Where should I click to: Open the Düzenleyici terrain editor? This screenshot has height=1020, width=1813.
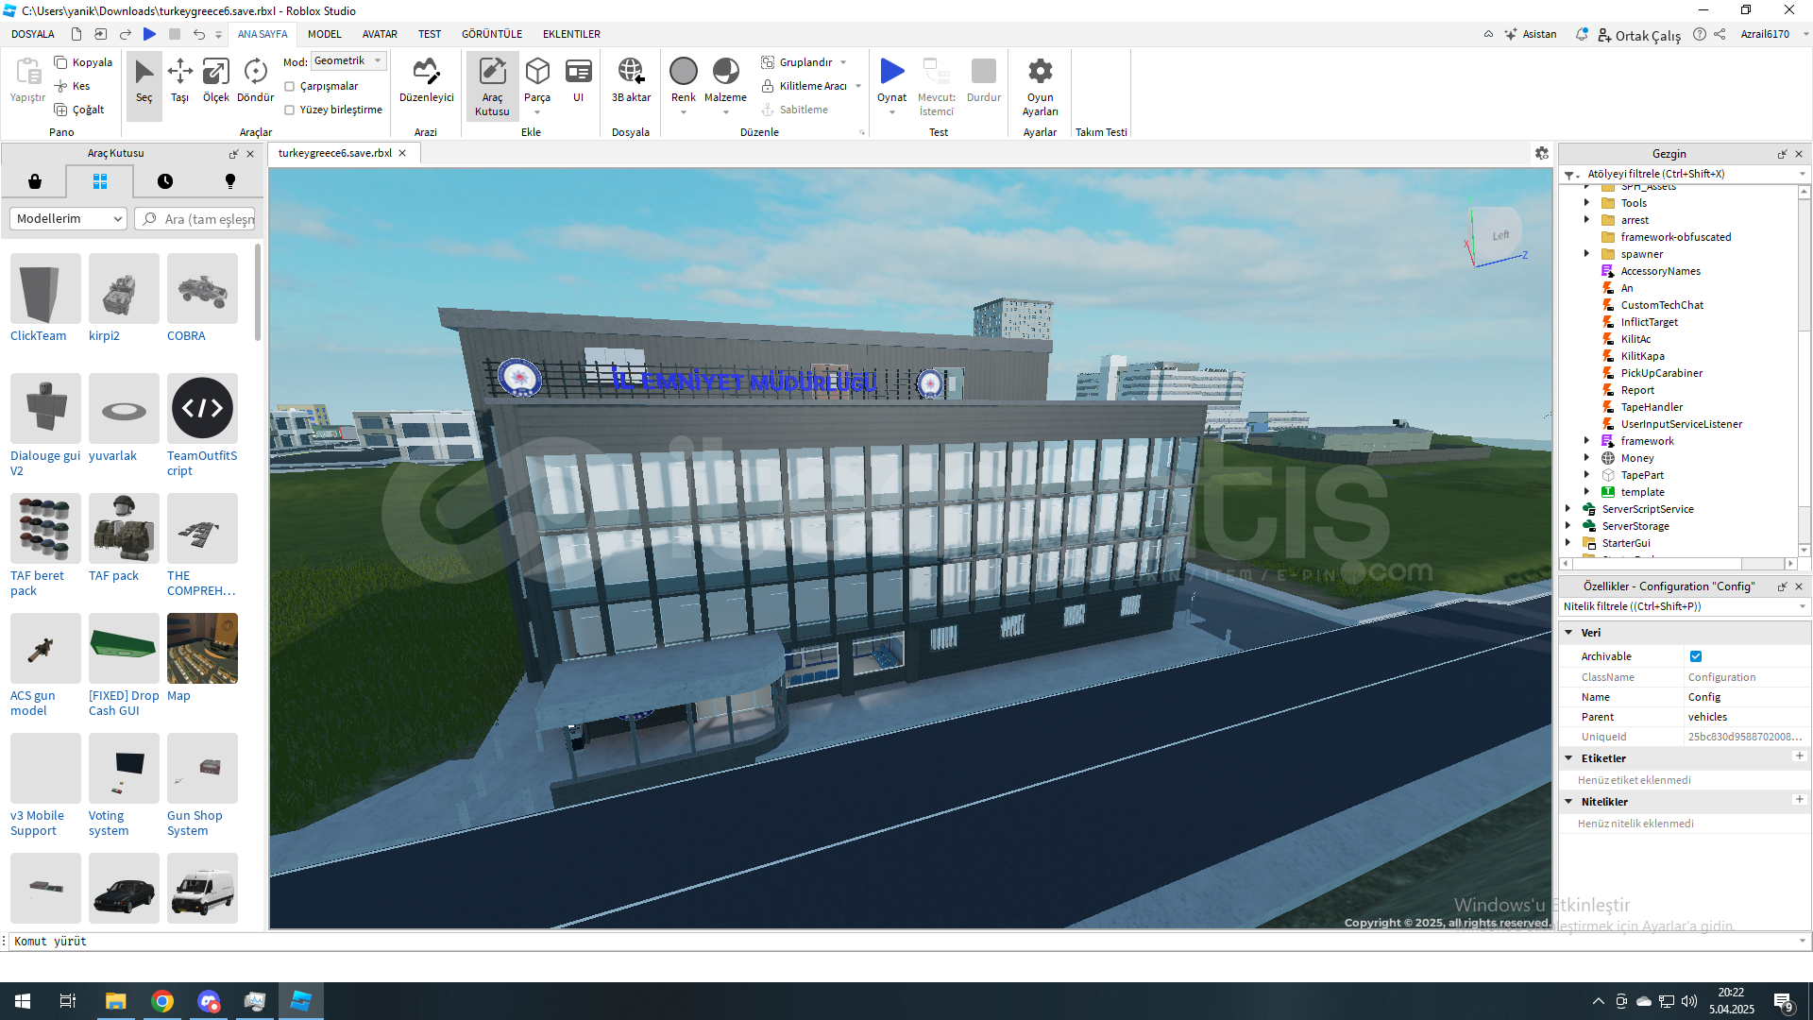[x=426, y=81]
